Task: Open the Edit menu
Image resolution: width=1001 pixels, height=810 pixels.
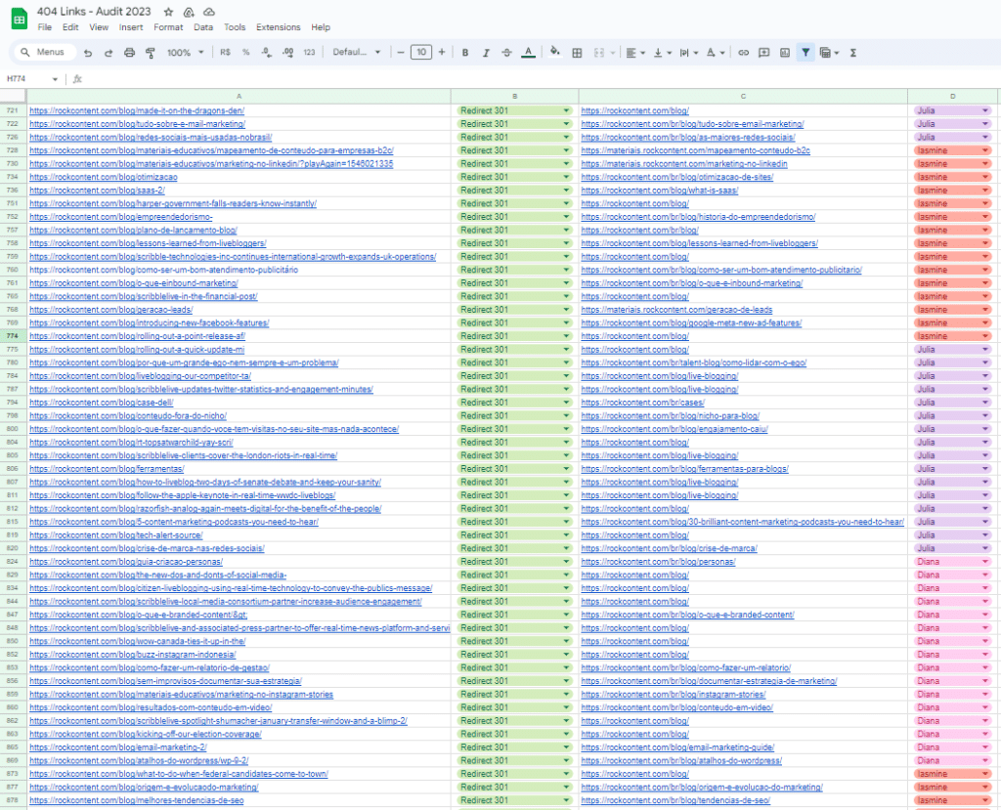Action: click(x=70, y=27)
